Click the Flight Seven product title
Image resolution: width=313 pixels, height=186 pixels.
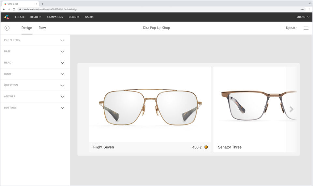[x=104, y=147]
